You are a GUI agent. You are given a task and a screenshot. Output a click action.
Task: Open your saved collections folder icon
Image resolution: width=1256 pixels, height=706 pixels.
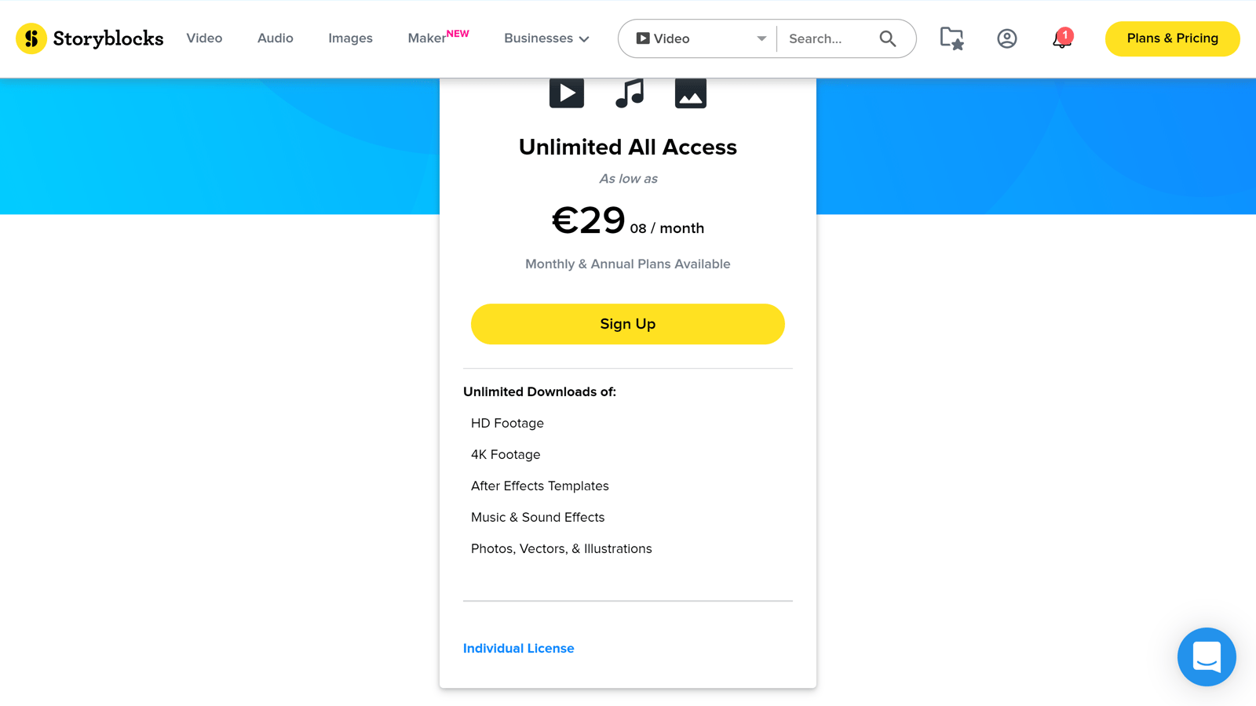point(951,37)
